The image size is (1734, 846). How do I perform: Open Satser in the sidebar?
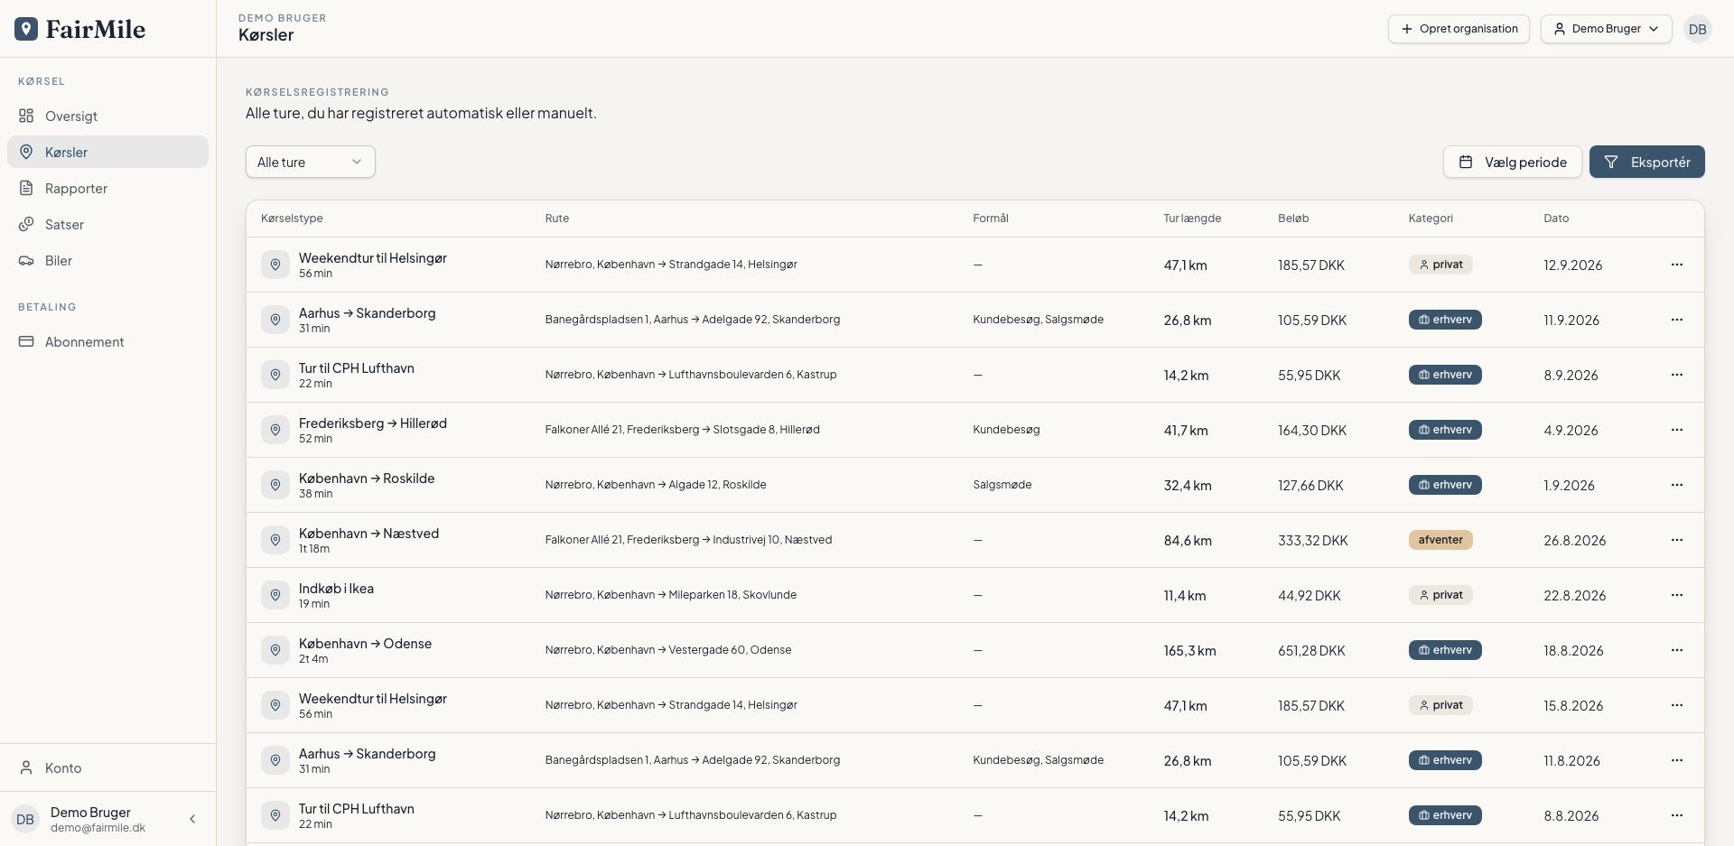click(x=107, y=224)
